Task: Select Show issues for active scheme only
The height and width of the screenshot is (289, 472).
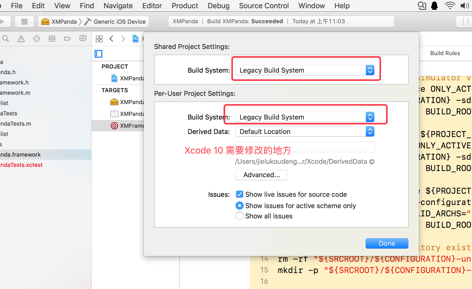Action: point(240,206)
